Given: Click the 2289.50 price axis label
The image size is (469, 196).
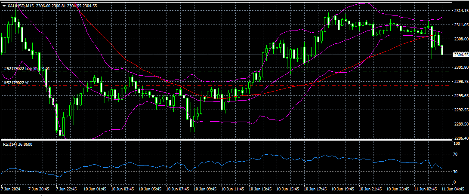Looking at the screenshot, I should click(x=461, y=124).
